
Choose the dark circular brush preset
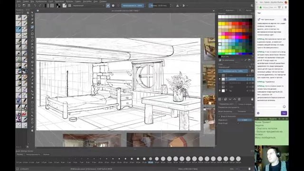coord(24,72)
